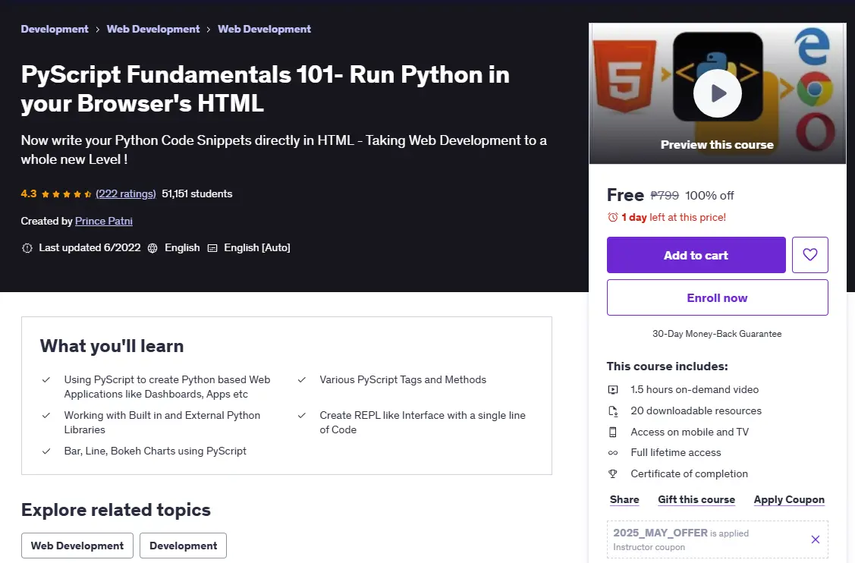
Task: Open Development breadcrumb link
Action: pos(55,29)
